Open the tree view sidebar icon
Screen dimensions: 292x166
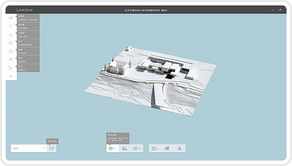(11, 18)
